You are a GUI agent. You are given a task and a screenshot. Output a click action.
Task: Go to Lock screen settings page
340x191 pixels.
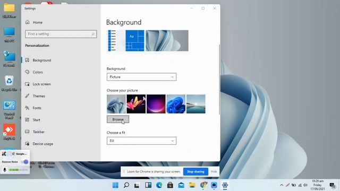click(41, 84)
